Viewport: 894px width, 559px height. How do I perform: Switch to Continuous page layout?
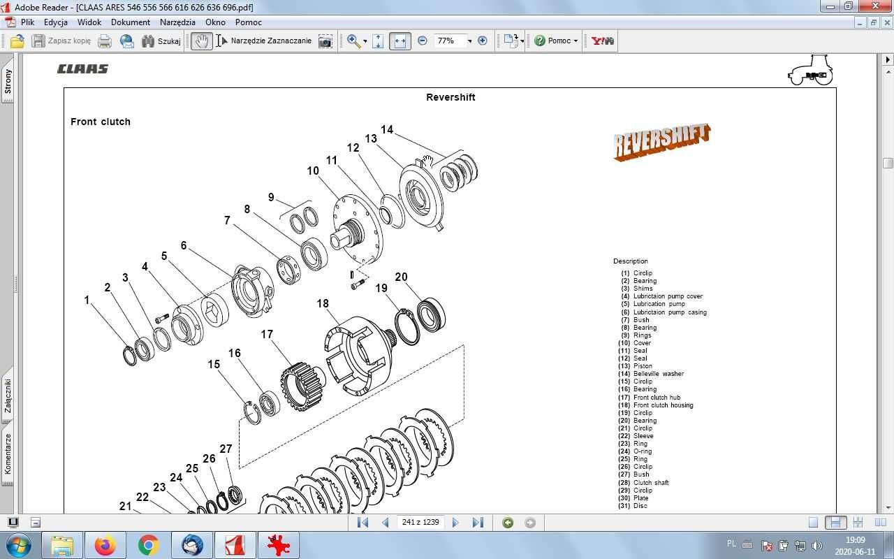click(835, 523)
